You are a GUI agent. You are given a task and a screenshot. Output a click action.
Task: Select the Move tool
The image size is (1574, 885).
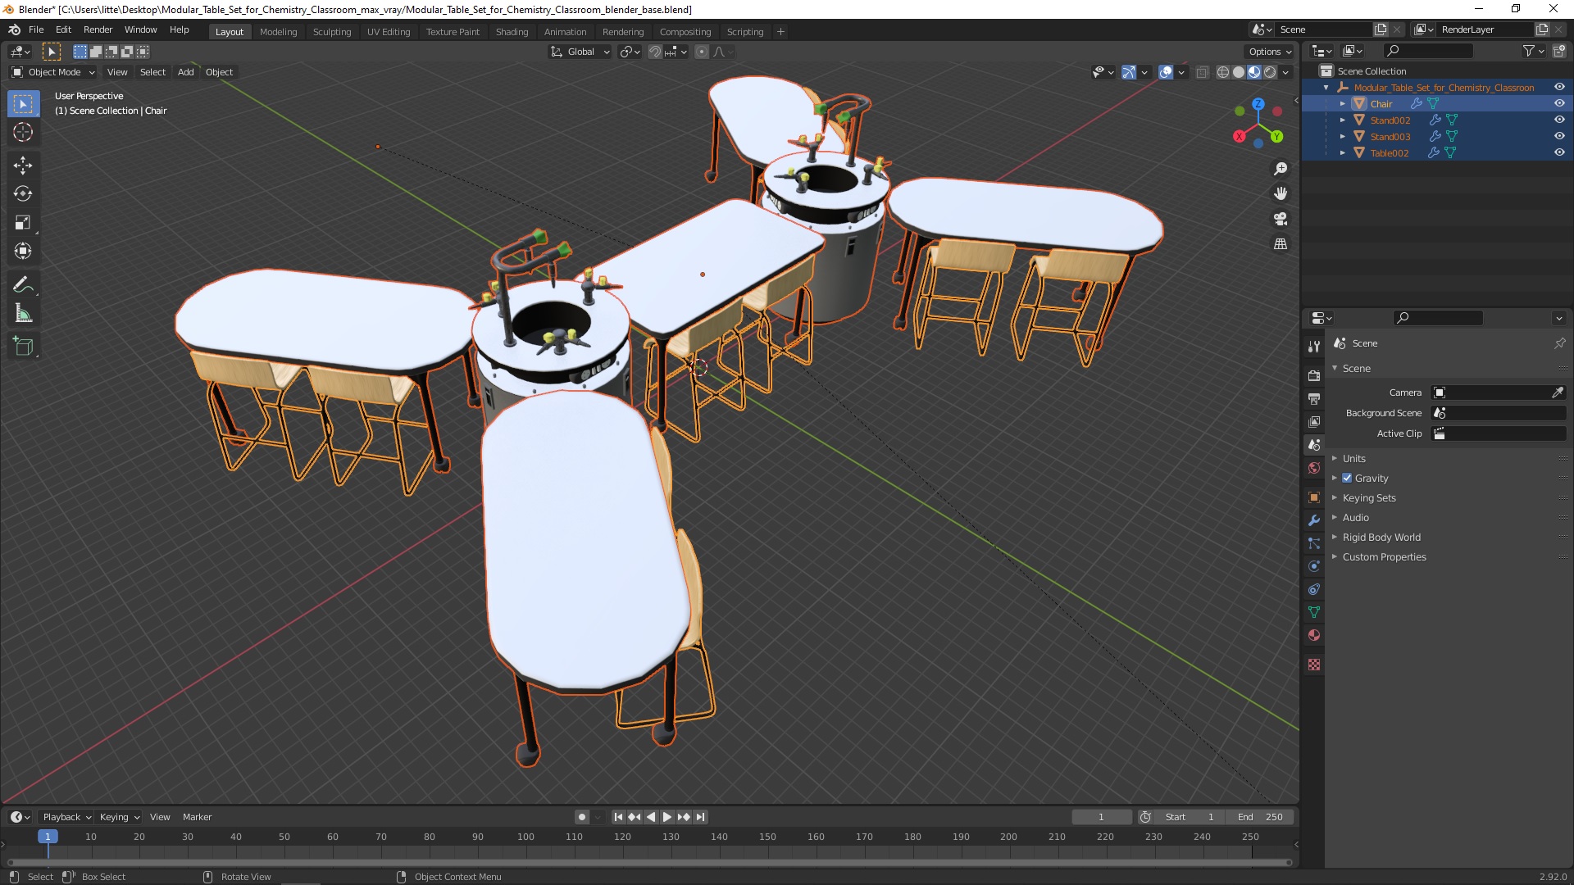tap(23, 166)
